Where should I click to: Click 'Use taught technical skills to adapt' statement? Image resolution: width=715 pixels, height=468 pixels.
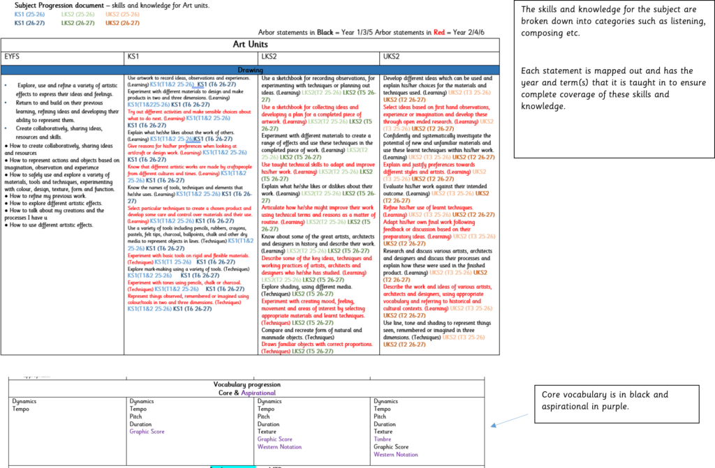318,172
